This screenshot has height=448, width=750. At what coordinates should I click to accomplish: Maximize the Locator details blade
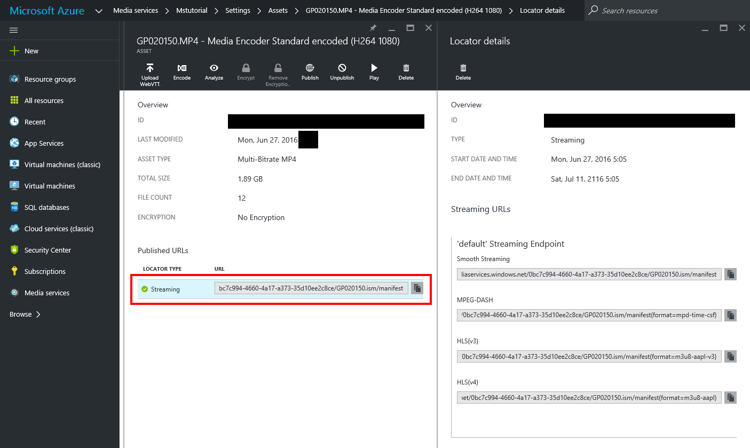tap(723, 28)
